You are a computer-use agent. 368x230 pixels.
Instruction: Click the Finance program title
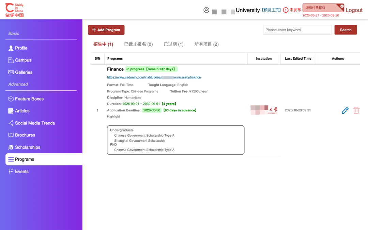[115, 69]
